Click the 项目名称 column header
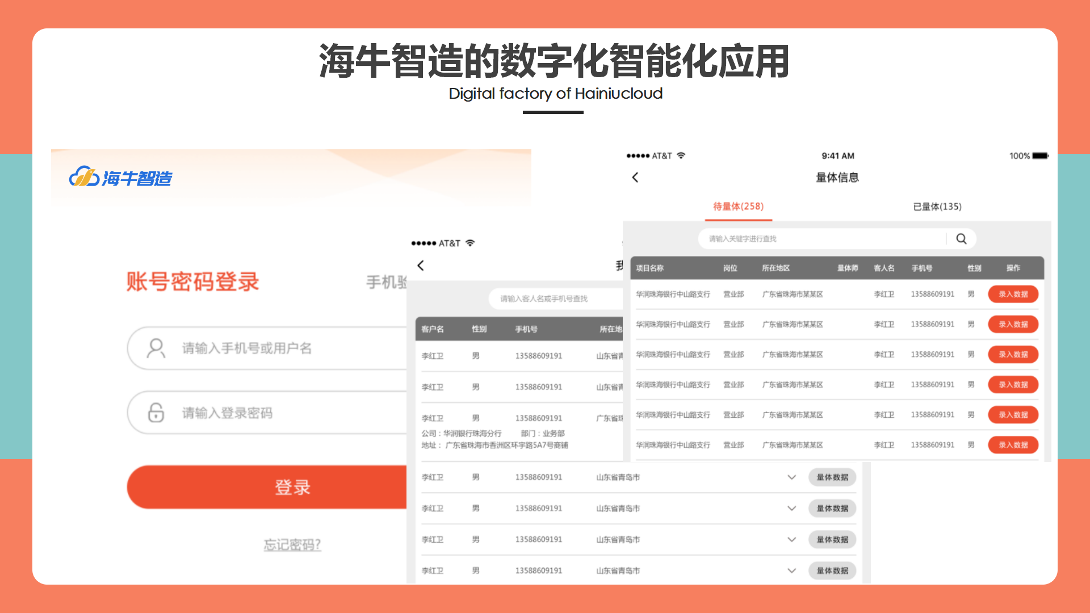1090x613 pixels. click(x=649, y=268)
